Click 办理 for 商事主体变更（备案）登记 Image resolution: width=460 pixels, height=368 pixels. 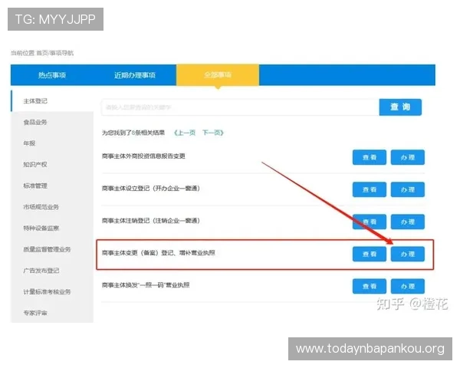pyautogui.click(x=408, y=254)
